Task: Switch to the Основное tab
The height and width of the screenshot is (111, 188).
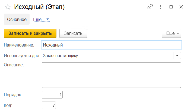Action: pos(17,20)
